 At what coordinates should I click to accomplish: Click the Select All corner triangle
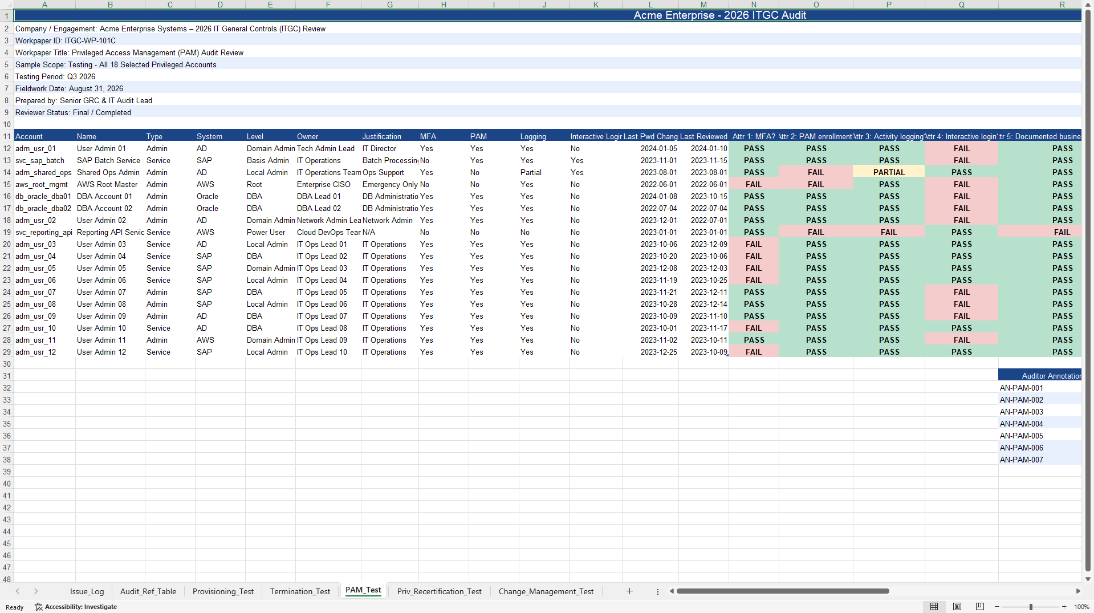(7, 5)
